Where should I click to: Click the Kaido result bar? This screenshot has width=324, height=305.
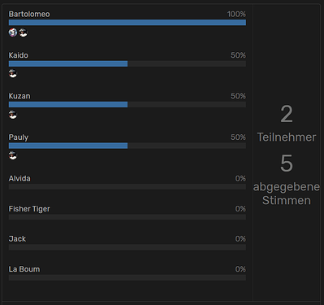[x=127, y=63]
